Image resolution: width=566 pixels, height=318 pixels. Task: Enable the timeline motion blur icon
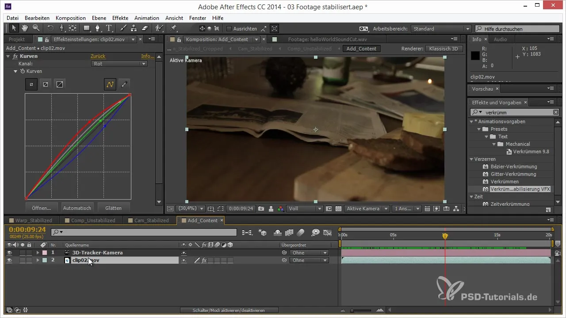click(x=301, y=232)
